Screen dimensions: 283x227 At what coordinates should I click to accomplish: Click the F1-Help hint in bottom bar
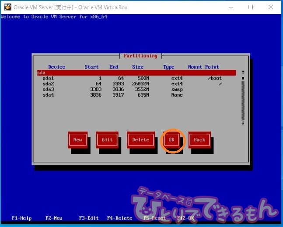21,218
